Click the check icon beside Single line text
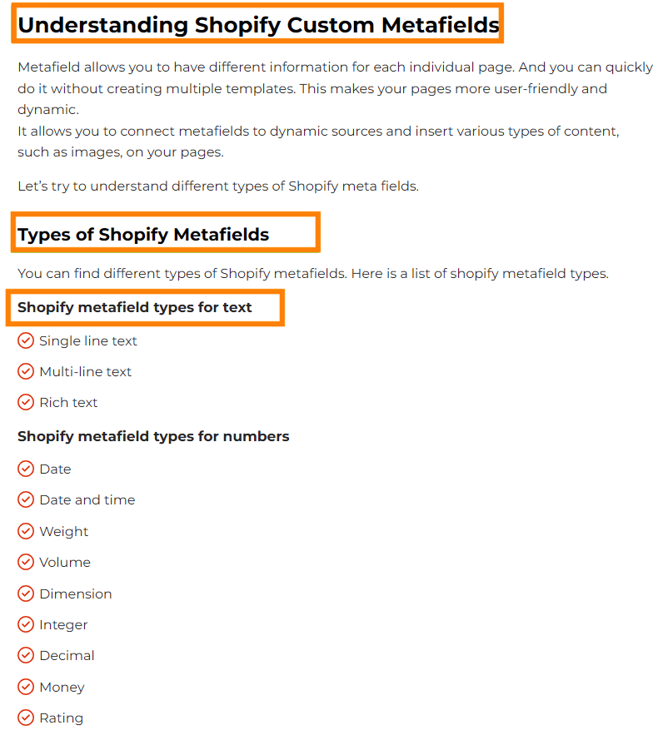The height and width of the screenshot is (740, 668). [26, 340]
